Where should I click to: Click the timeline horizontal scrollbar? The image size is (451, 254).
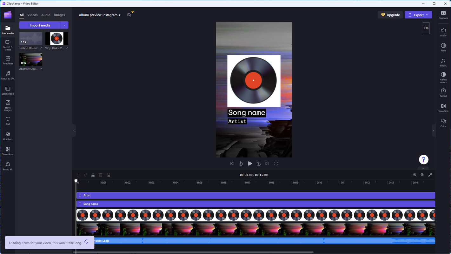tap(194, 252)
